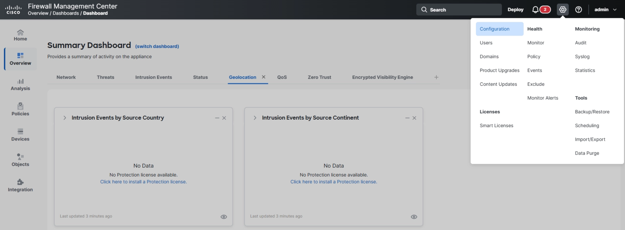
Task: Open the help question mark icon
Action: point(578,10)
